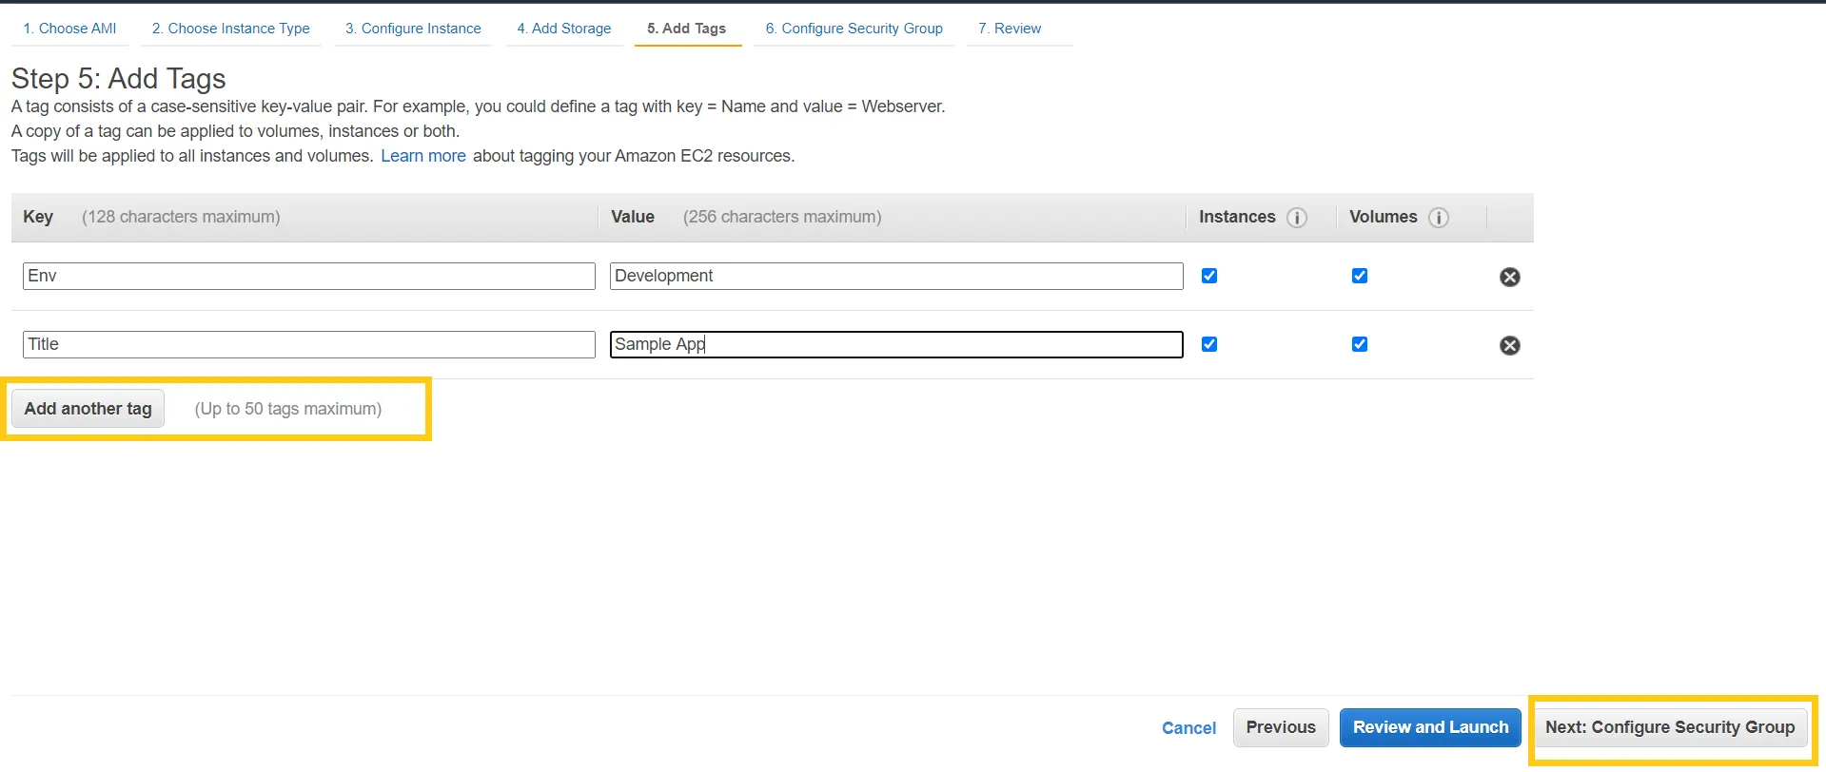Delete the Title tag row
This screenshot has height=772, width=1826.
point(1509,345)
